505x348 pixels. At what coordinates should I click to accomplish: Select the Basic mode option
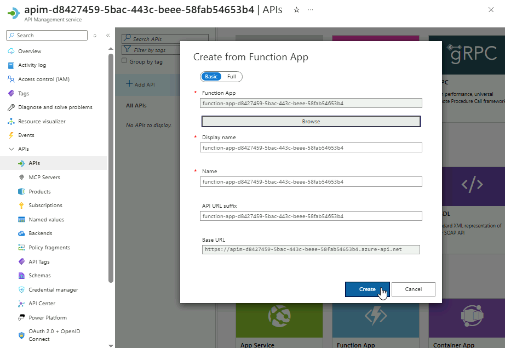click(x=211, y=77)
